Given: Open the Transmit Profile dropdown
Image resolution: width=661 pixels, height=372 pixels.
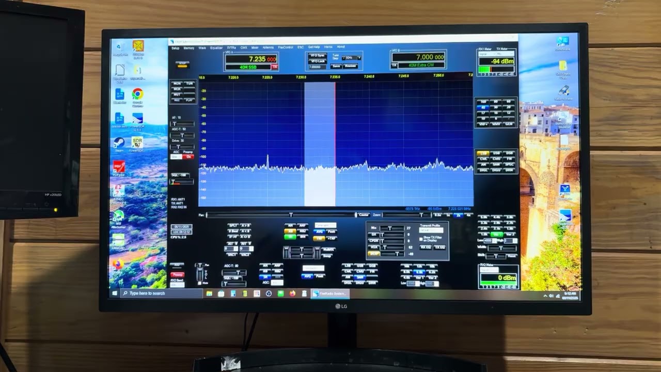Looking at the screenshot, I should (431, 230).
